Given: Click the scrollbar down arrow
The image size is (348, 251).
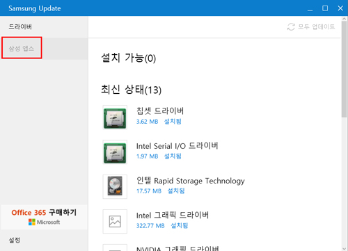Looking at the screenshot, I should [x=345, y=248].
